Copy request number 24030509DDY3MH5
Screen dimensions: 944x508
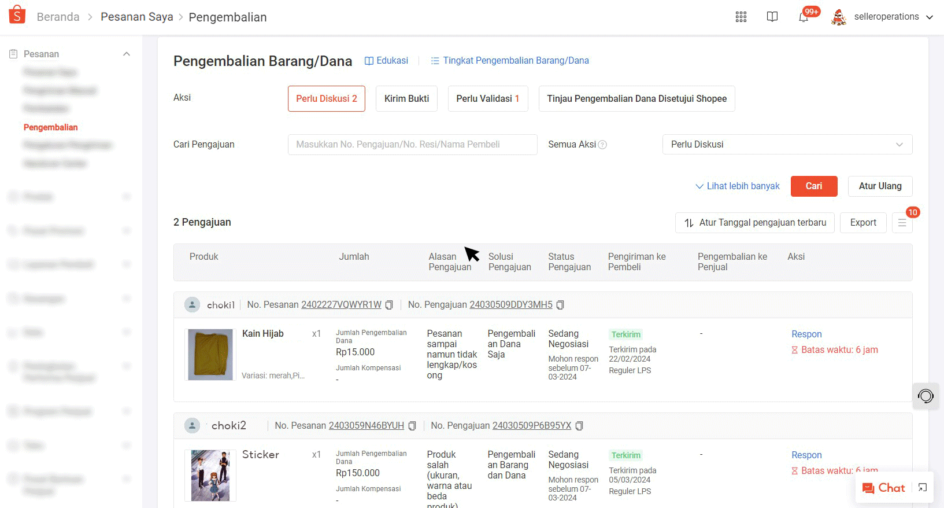click(560, 305)
